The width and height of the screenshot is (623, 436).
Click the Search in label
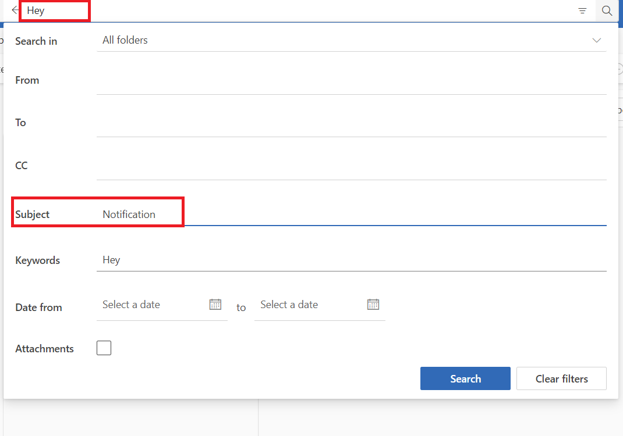[x=36, y=41]
